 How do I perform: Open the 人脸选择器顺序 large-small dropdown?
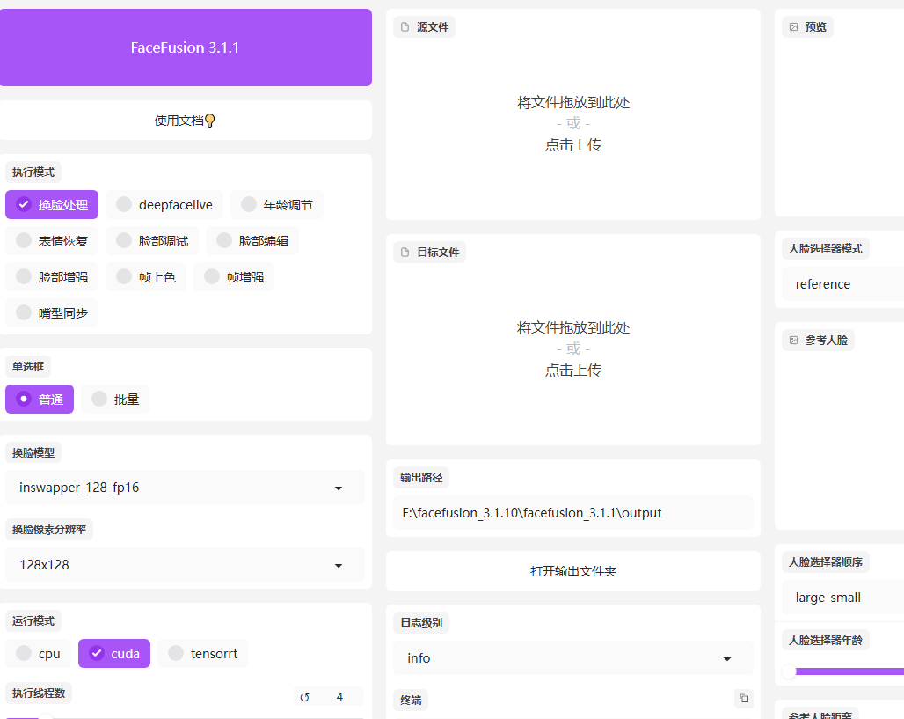[x=843, y=598]
